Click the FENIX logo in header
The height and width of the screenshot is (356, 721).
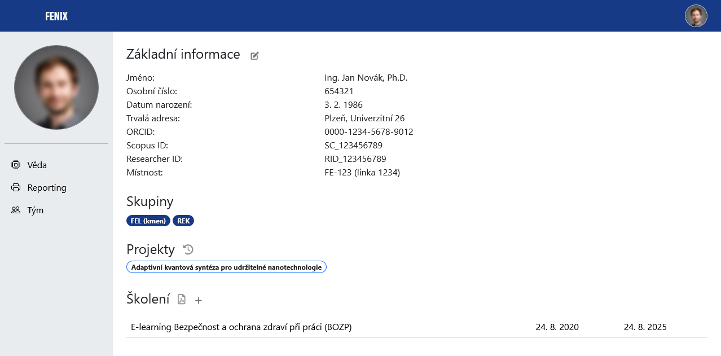[56, 16]
